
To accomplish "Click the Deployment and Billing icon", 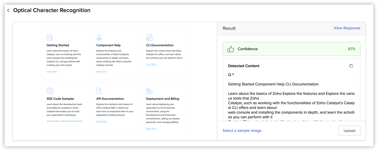I will tap(149, 91).
